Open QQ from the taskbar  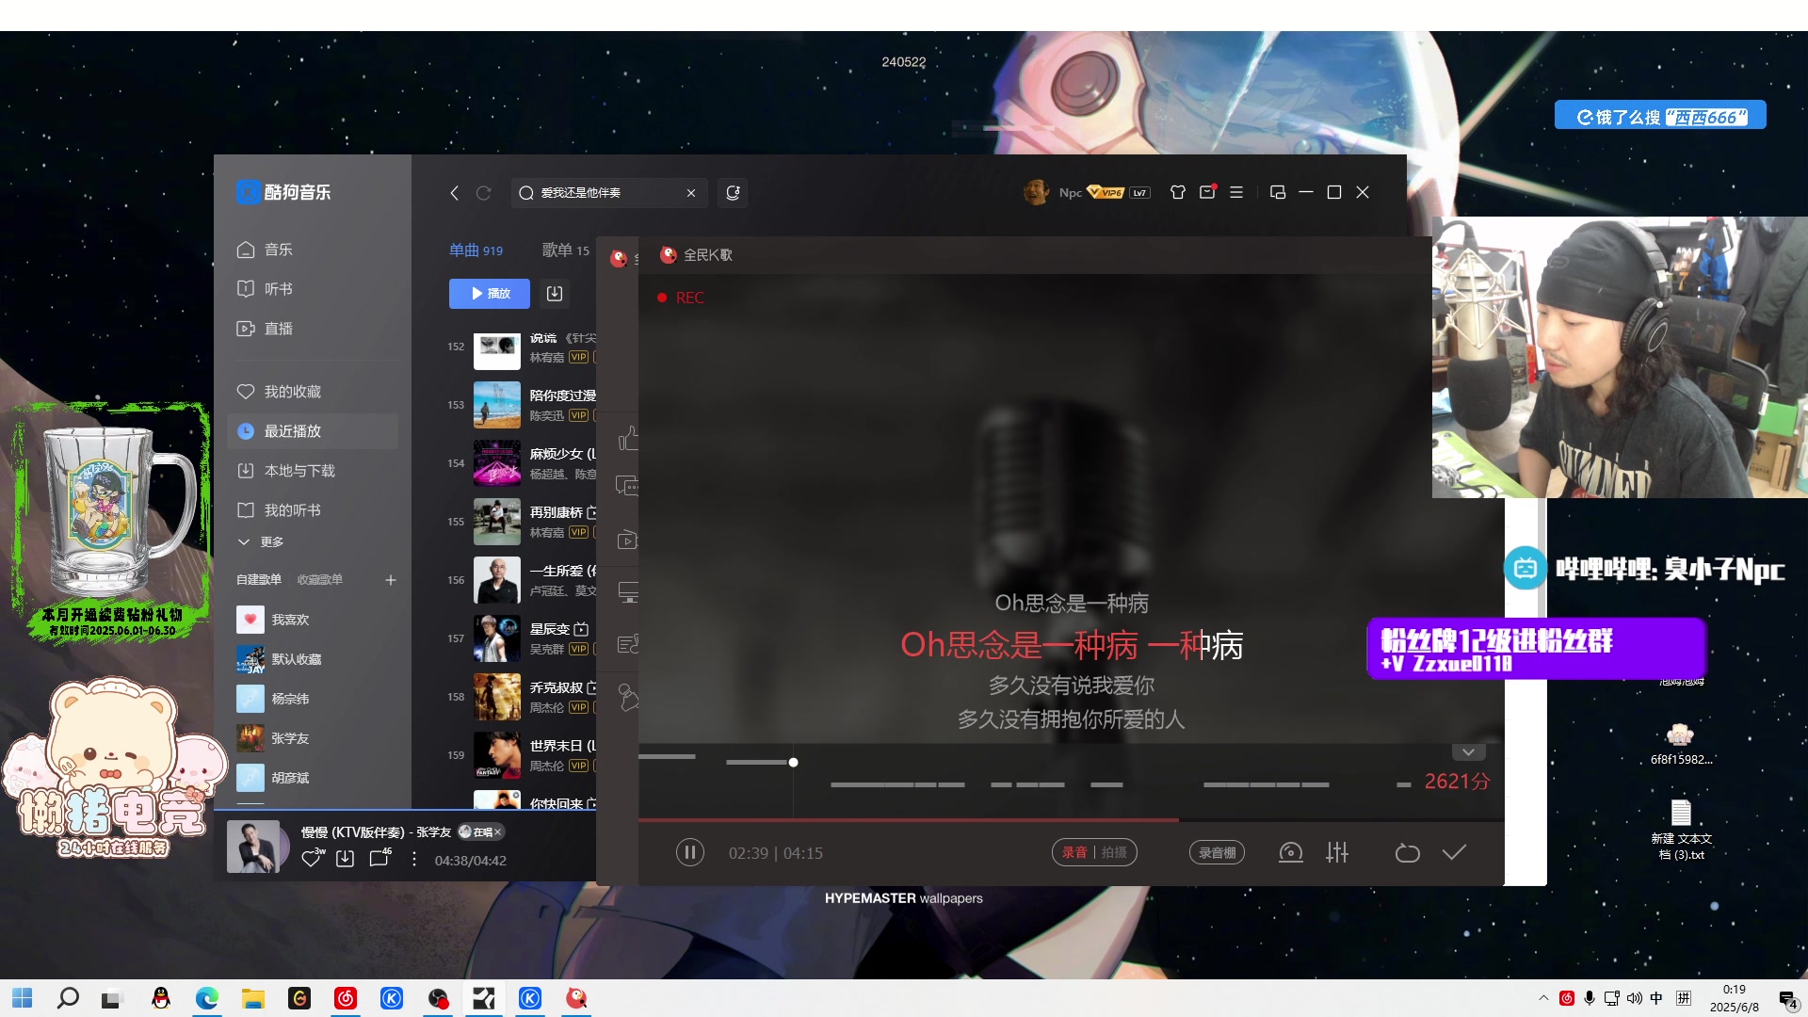click(161, 998)
